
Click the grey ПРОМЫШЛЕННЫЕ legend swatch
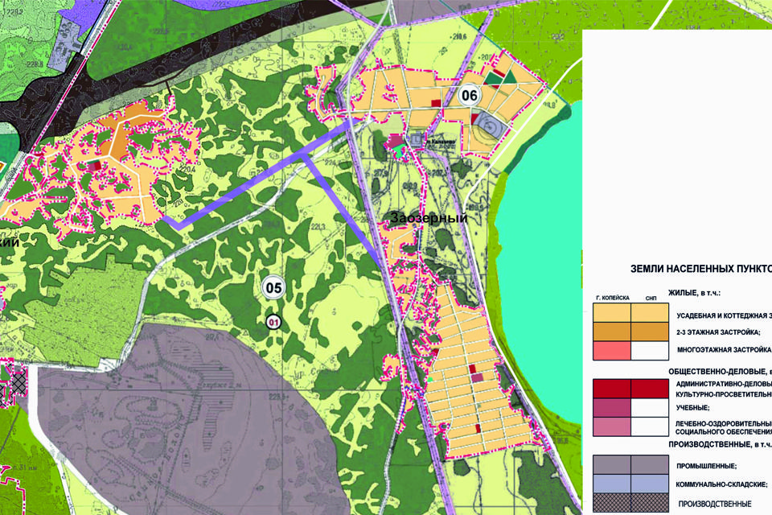coord(611,464)
